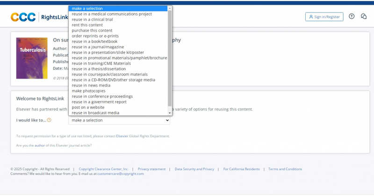Pick 'make photocopies' from the list

88,91
